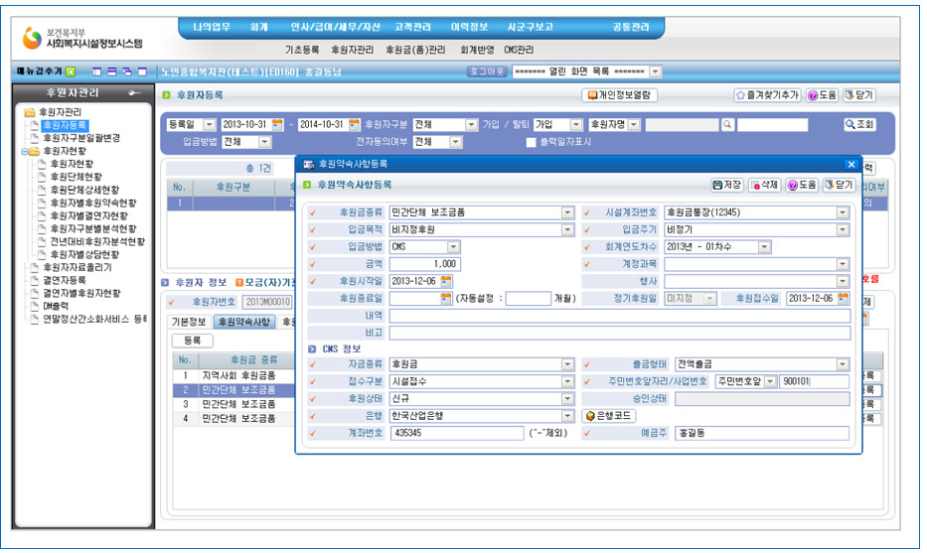Click first window layout icon in toolbar
Screen dimensions: 927x553
point(97,72)
